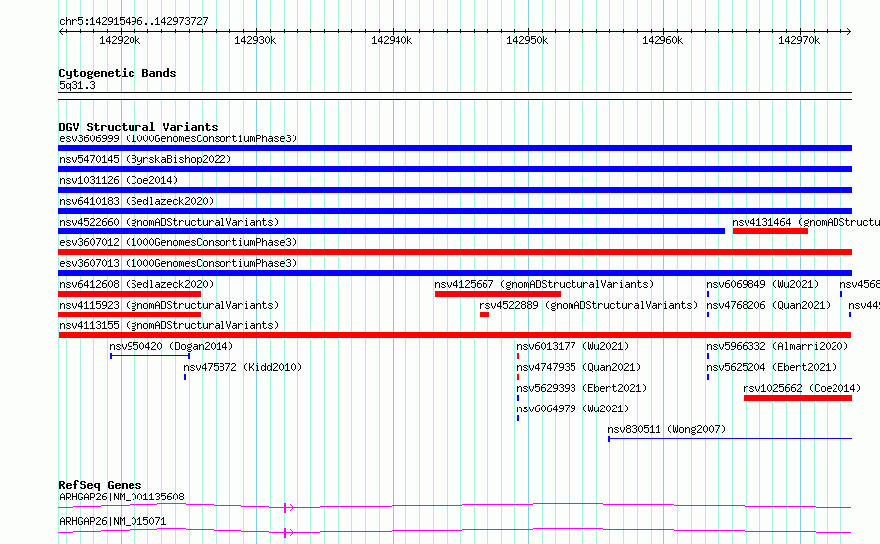Screen dimensions: 880x544
Task: Click the 142940k ruler label
Action: coord(392,40)
